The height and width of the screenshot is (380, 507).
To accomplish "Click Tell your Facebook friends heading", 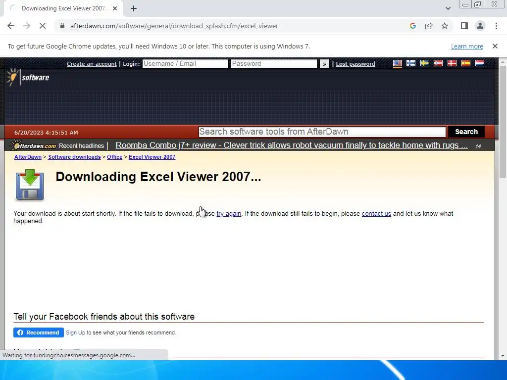I will pyautogui.click(x=104, y=317).
